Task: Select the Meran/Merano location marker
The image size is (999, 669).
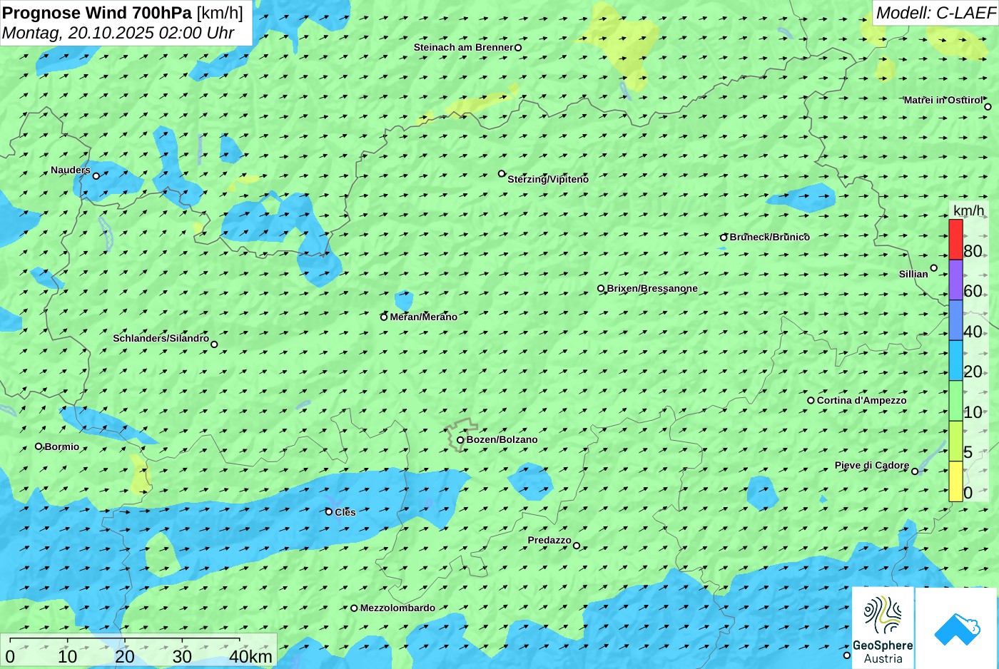Action: click(x=384, y=317)
